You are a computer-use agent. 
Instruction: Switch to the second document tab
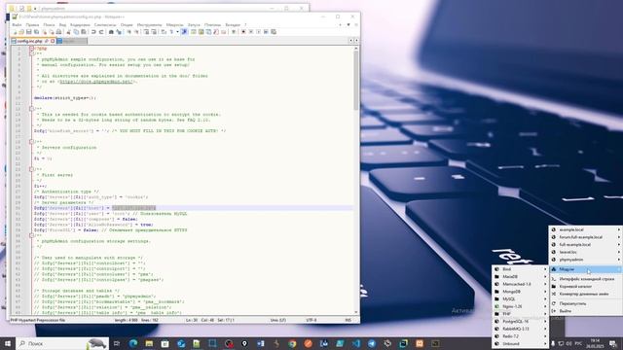[71, 41]
